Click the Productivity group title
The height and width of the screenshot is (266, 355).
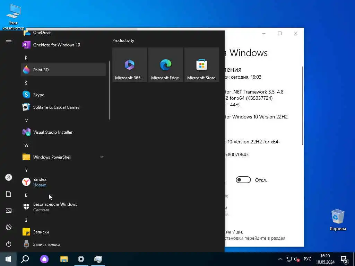pyautogui.click(x=123, y=41)
